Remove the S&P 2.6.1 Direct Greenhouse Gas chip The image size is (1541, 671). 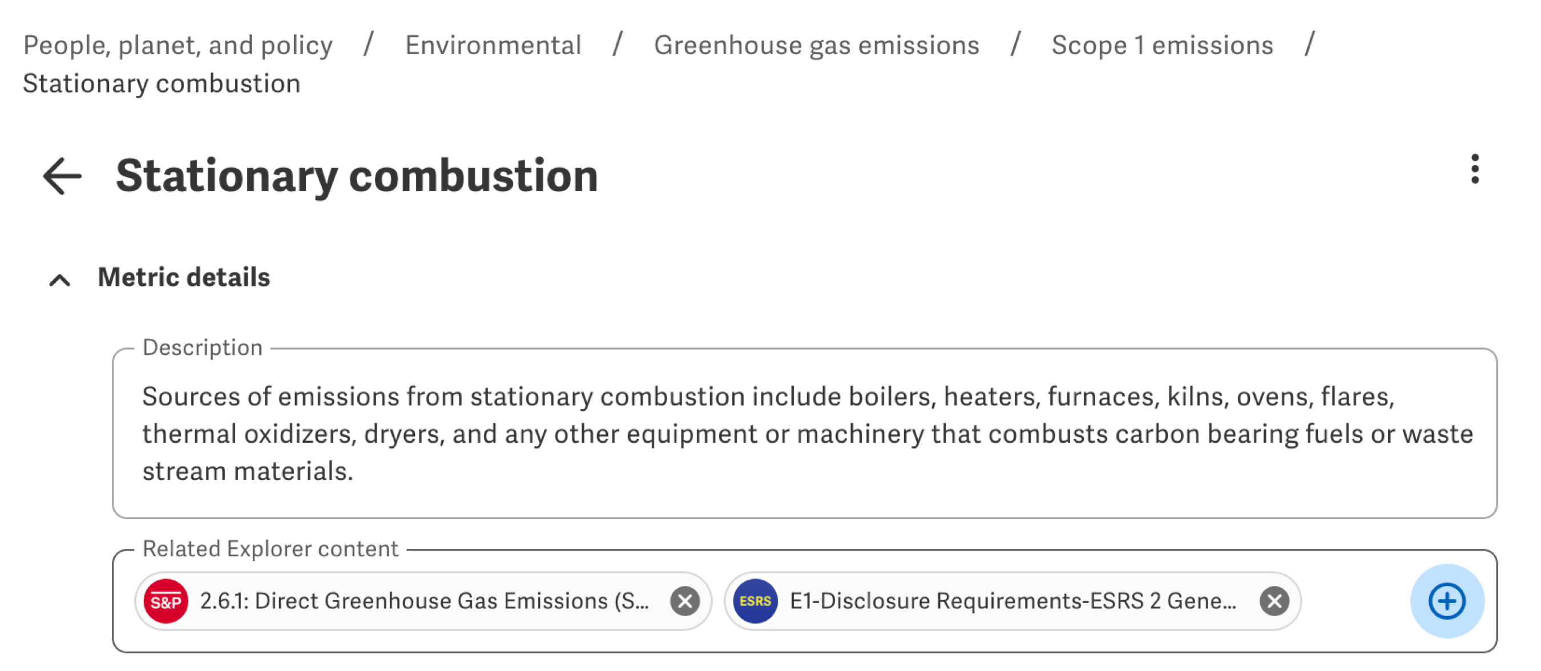(684, 600)
